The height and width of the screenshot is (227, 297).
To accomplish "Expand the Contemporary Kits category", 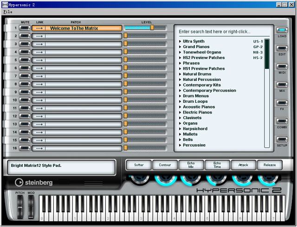I will click(181, 85).
